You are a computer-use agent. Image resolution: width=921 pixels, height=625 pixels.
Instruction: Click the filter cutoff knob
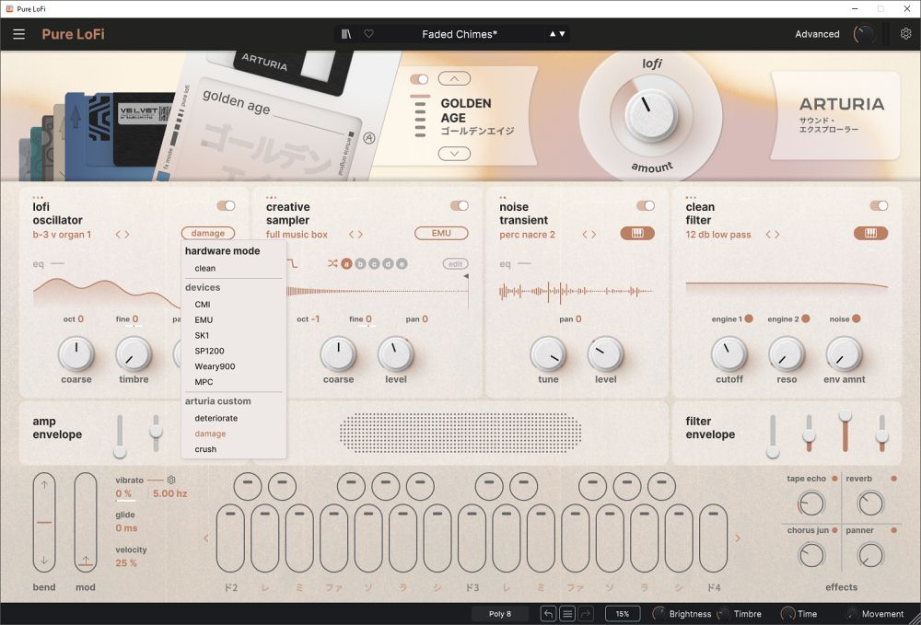pos(729,353)
